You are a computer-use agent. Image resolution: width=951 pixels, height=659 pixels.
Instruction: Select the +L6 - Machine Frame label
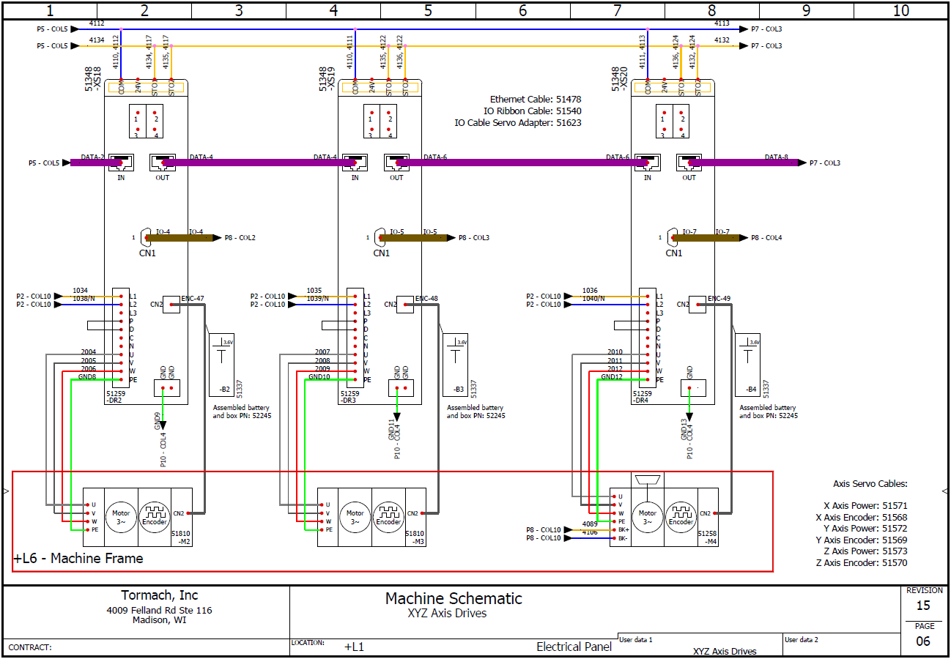tap(78, 559)
